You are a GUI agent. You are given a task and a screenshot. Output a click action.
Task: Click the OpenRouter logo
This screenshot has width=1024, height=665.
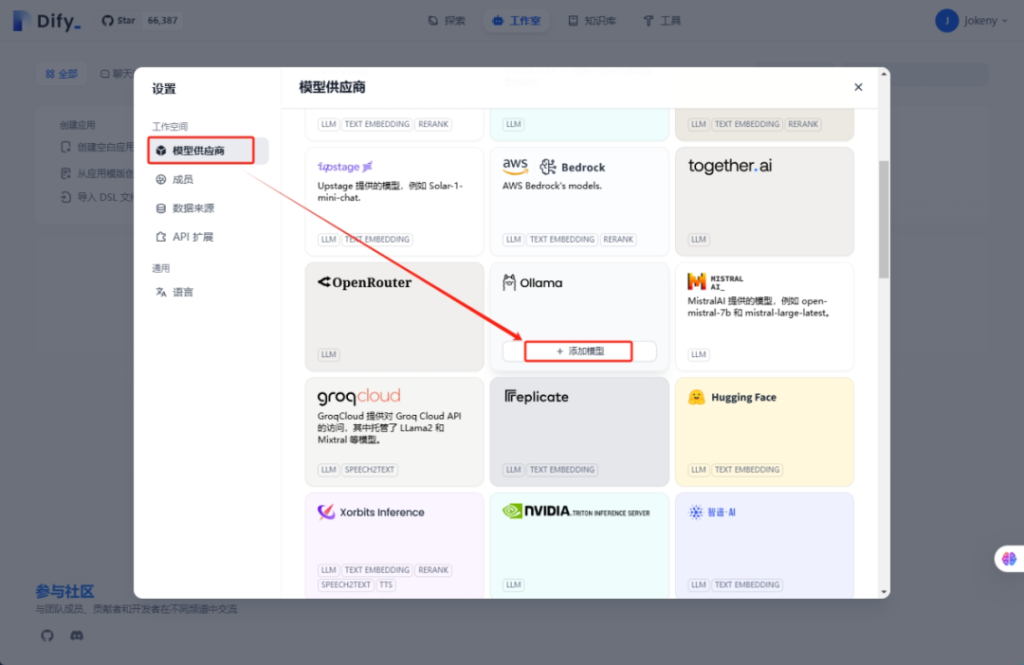[364, 282]
